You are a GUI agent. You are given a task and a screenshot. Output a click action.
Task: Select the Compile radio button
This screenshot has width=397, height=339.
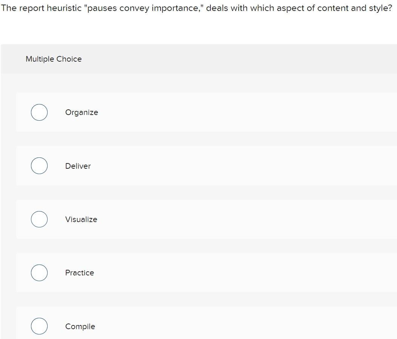pos(39,326)
